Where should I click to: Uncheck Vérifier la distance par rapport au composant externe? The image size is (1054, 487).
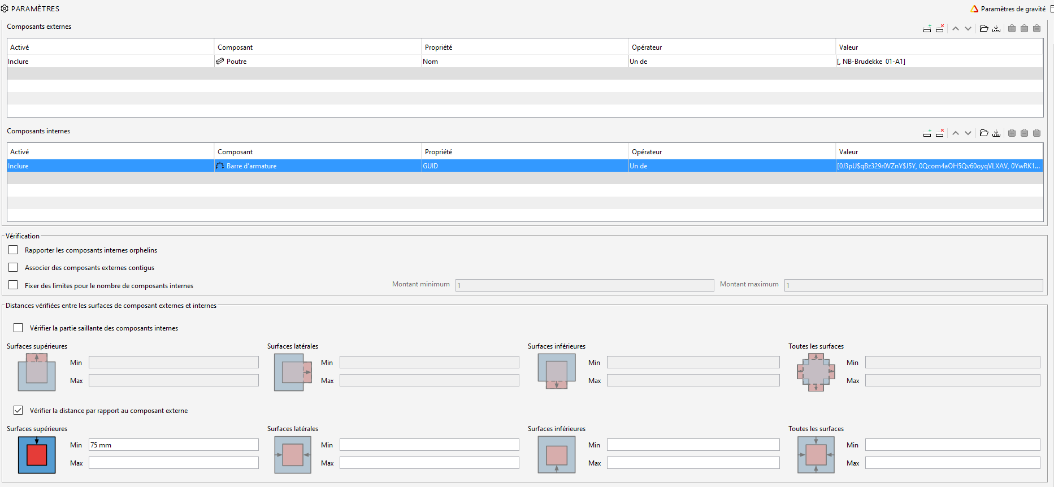point(18,410)
